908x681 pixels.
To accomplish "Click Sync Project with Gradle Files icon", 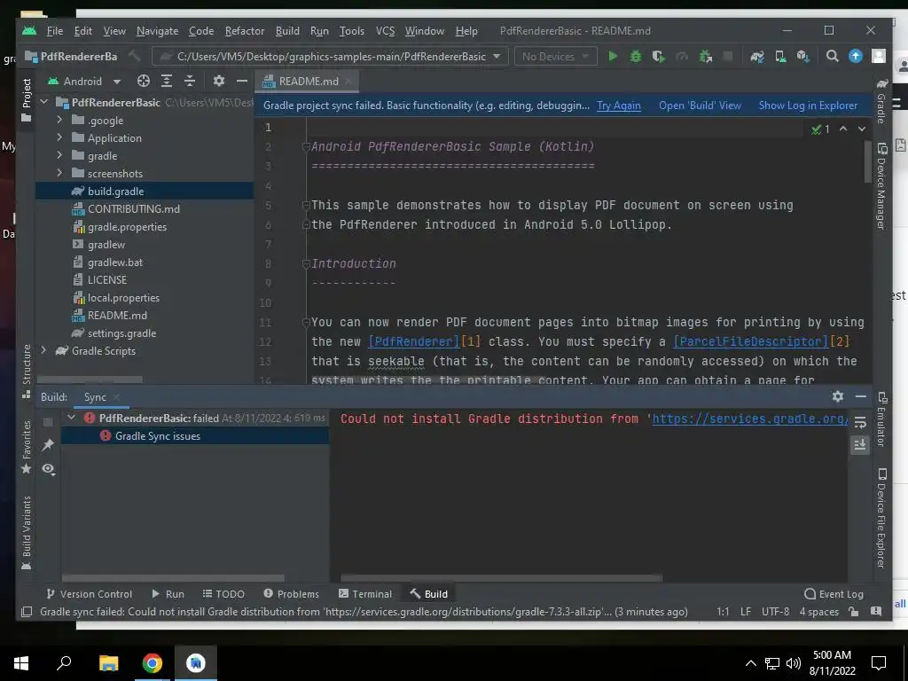I will tap(757, 56).
